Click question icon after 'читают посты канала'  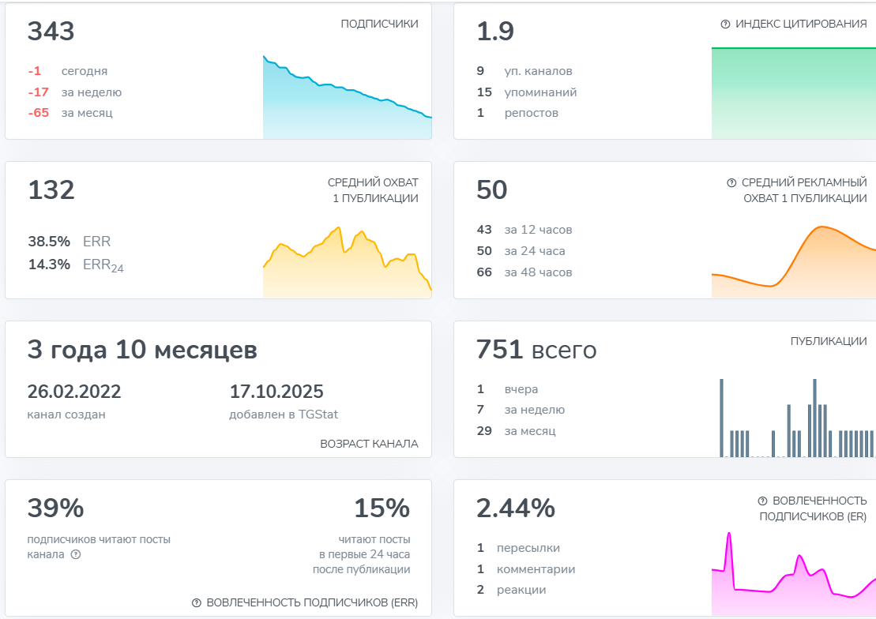(76, 554)
